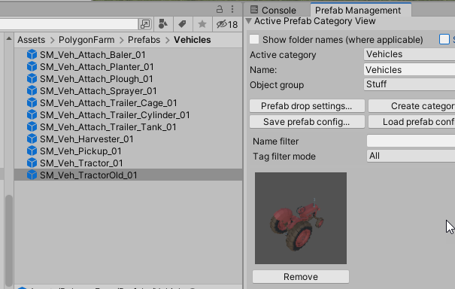Image resolution: width=455 pixels, height=289 pixels.
Task: Click Save prefab config button
Action: click(x=307, y=122)
